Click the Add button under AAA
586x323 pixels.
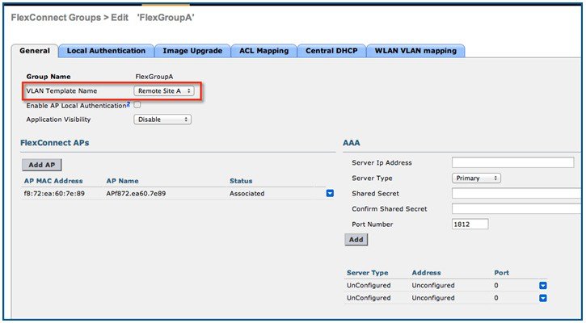(356, 240)
